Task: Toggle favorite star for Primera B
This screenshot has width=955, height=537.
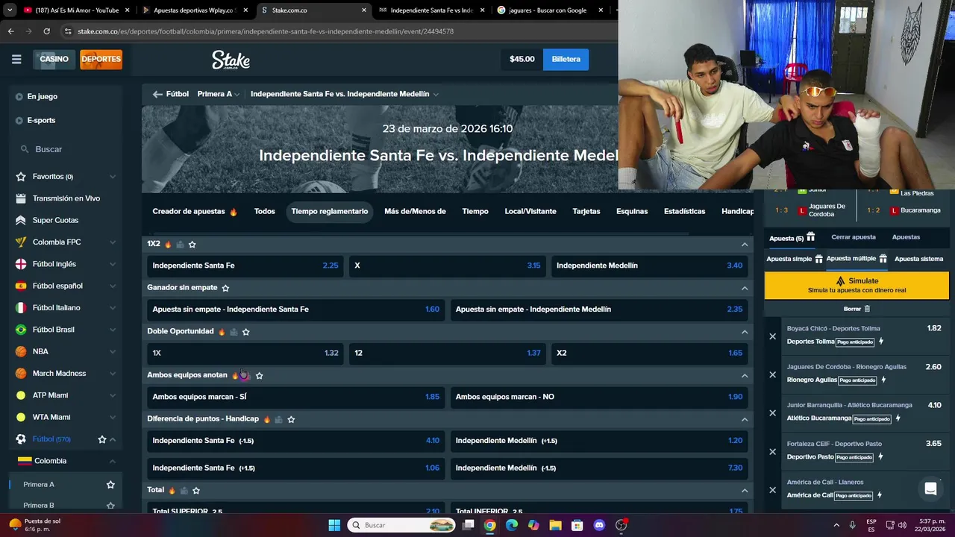Action: 110,506
